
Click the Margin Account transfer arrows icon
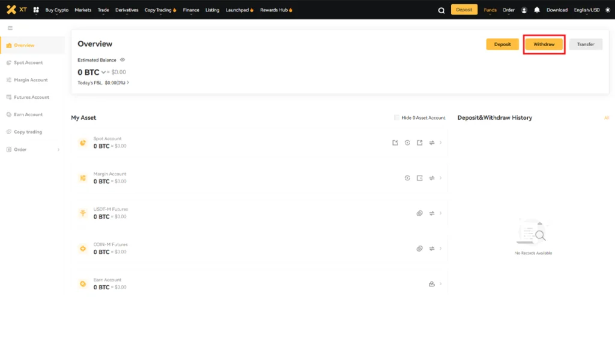pos(432,178)
